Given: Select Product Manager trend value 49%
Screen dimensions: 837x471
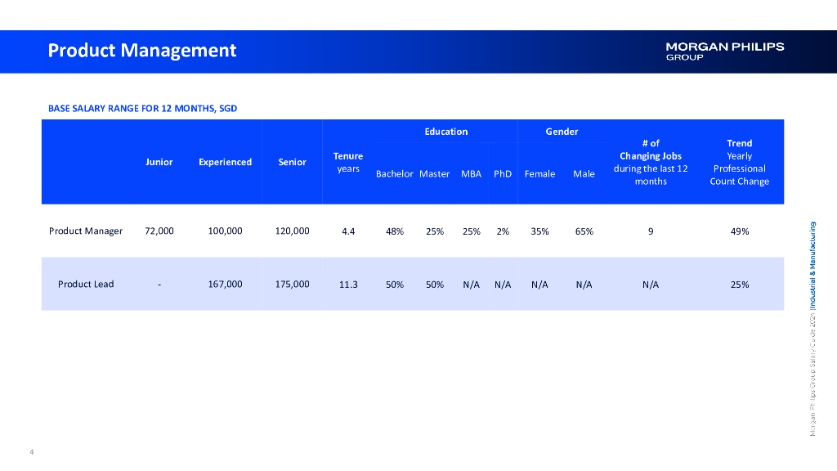Looking at the screenshot, I should coord(739,231).
